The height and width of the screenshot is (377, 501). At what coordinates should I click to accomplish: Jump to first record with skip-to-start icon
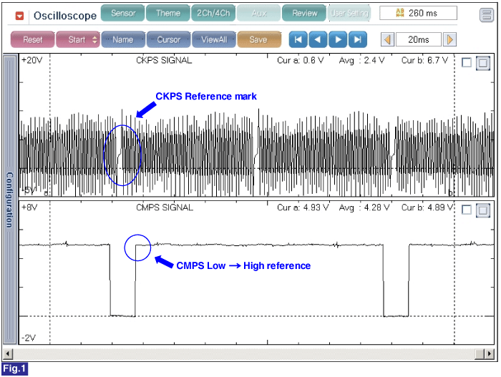coord(298,39)
